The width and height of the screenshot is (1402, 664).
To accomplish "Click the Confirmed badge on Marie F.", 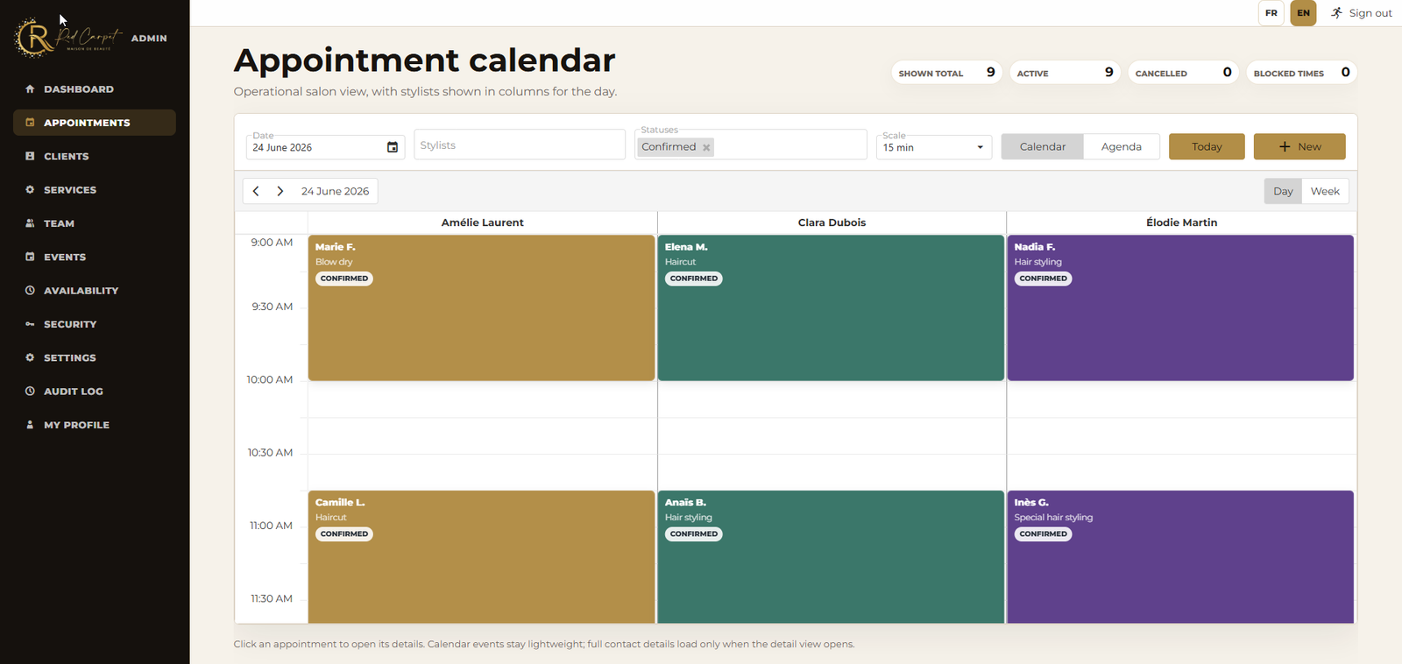I will coord(344,279).
